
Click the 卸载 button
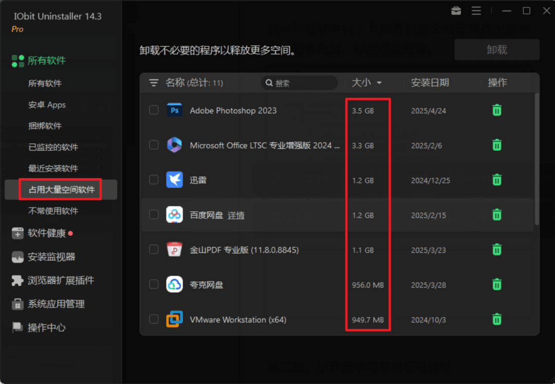click(496, 49)
